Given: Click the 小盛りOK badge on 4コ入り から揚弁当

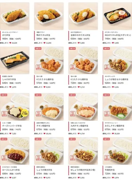Looking at the screenshot, I should (x=38, y=48).
